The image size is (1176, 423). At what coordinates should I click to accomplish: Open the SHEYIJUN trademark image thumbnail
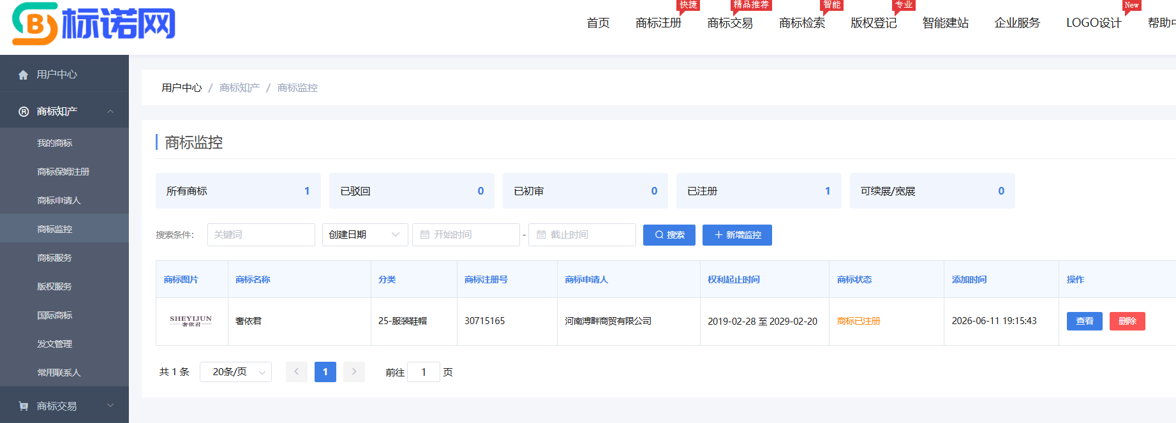click(191, 321)
